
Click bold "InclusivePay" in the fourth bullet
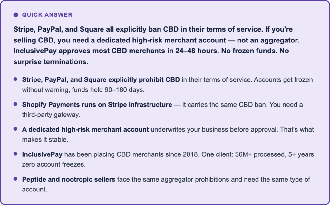pos(42,154)
